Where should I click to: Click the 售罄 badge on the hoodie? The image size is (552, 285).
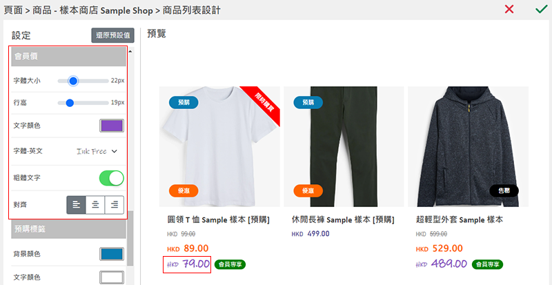504,191
